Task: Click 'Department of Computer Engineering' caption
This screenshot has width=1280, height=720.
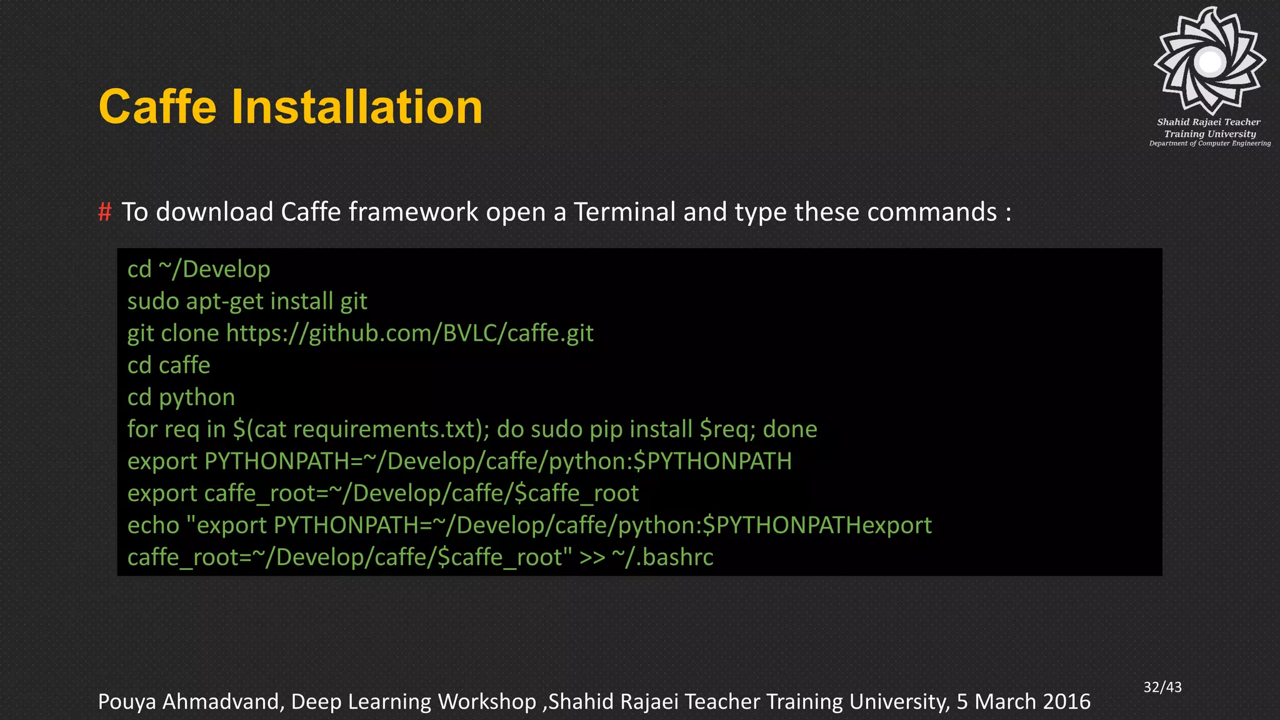Action: pos(1210,144)
